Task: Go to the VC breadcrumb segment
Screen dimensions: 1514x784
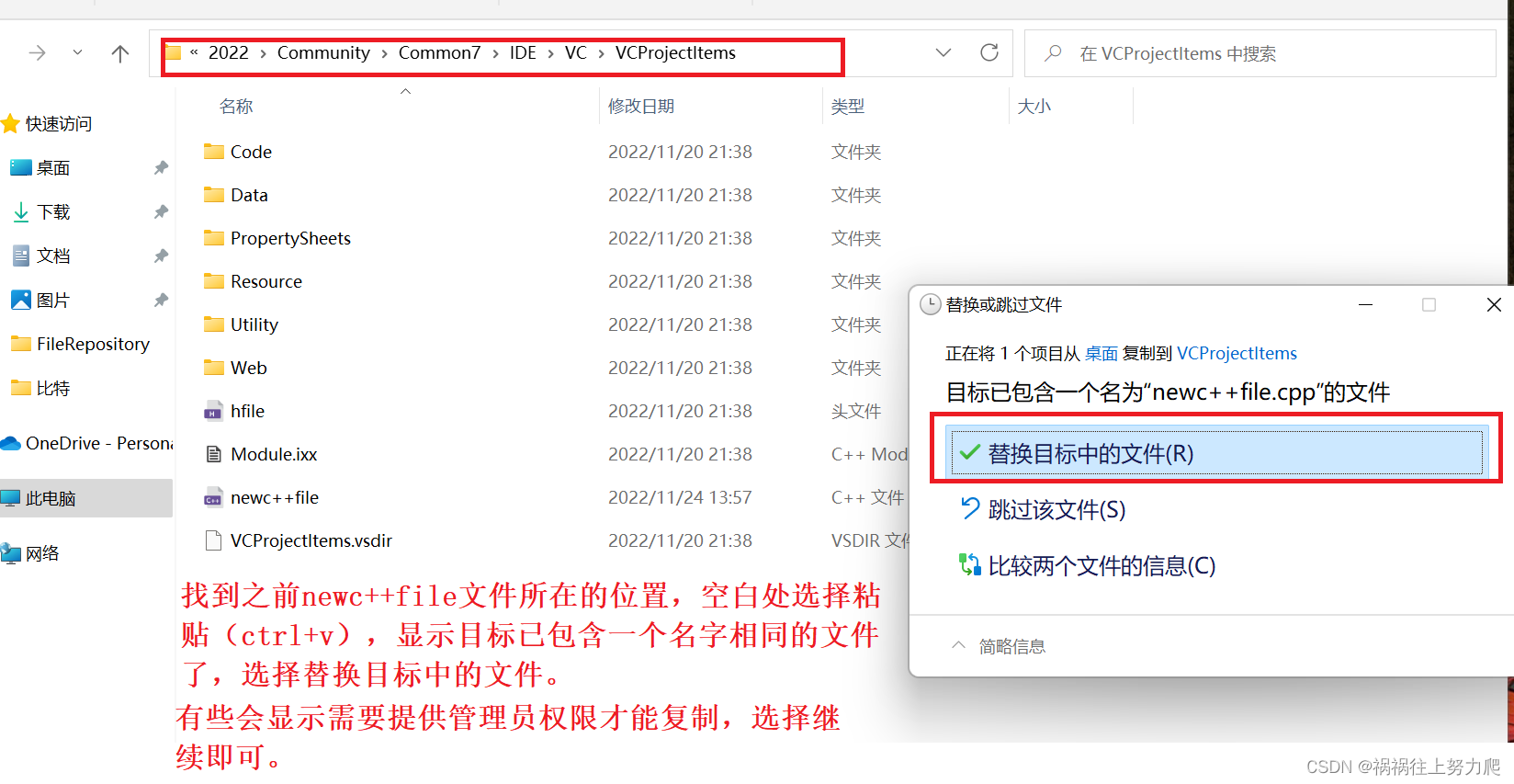Action: [x=576, y=52]
